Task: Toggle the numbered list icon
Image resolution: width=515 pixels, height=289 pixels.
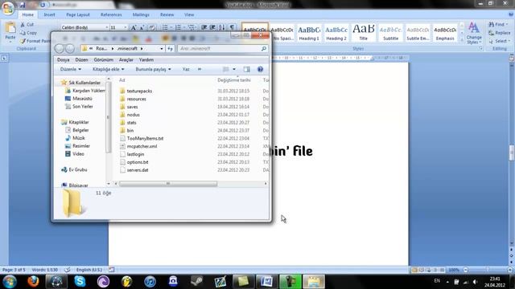Action: pos(178,27)
